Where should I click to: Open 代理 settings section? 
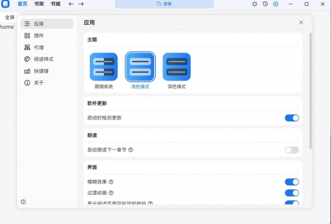(47, 47)
